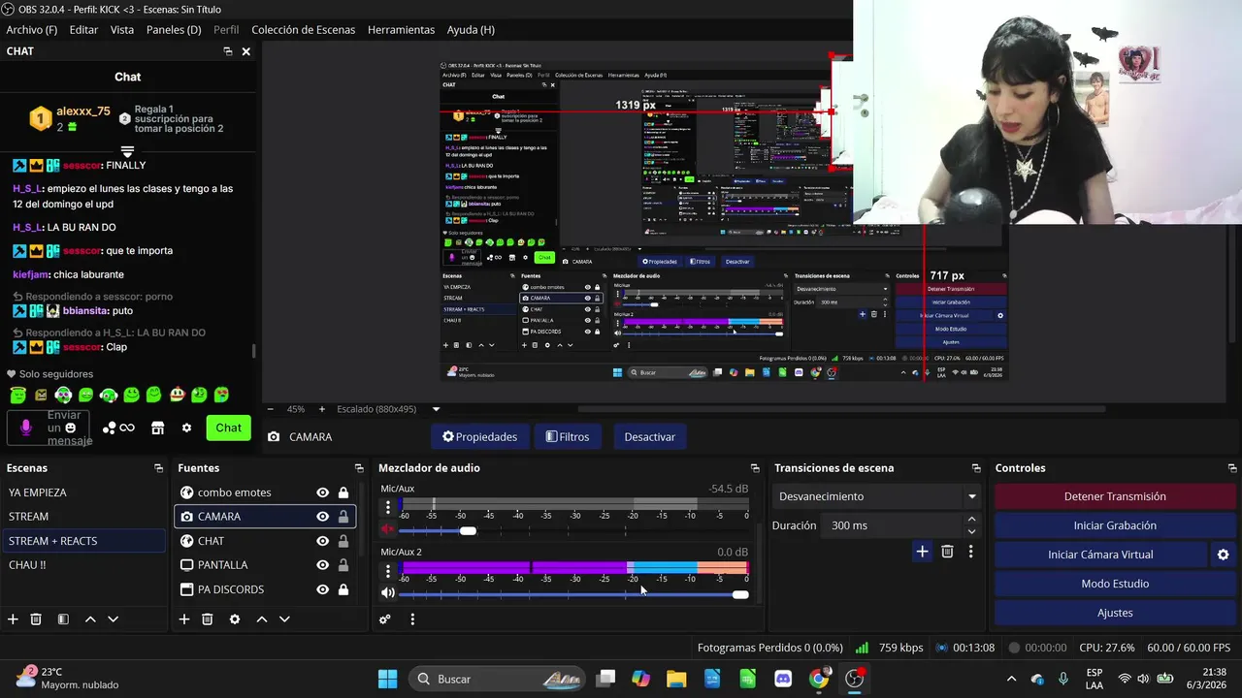Open audio mixer three-dot menu at panel bottom
The height and width of the screenshot is (698, 1242).
pos(412,619)
